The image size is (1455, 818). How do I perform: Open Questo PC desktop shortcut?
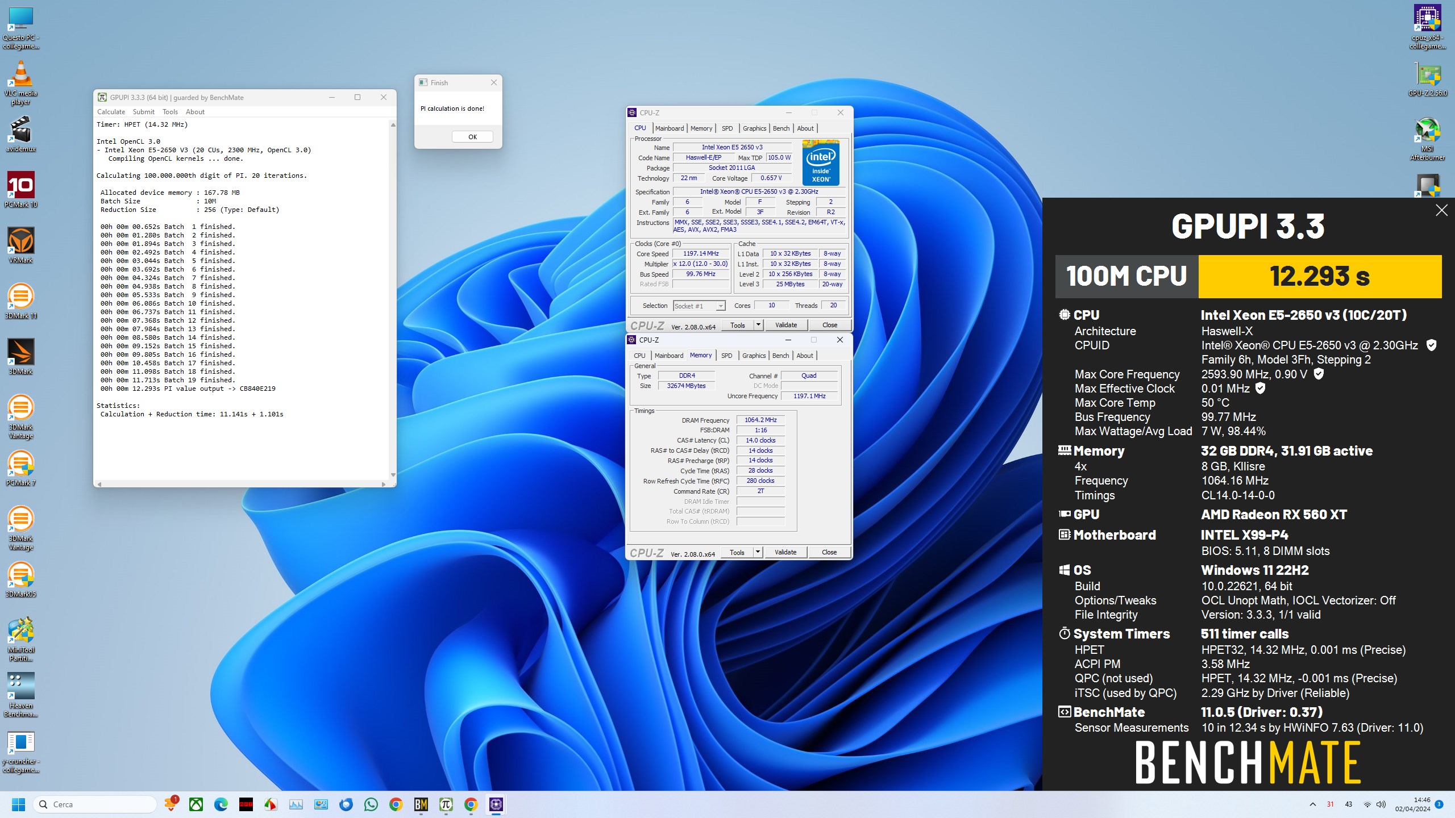click(20, 27)
